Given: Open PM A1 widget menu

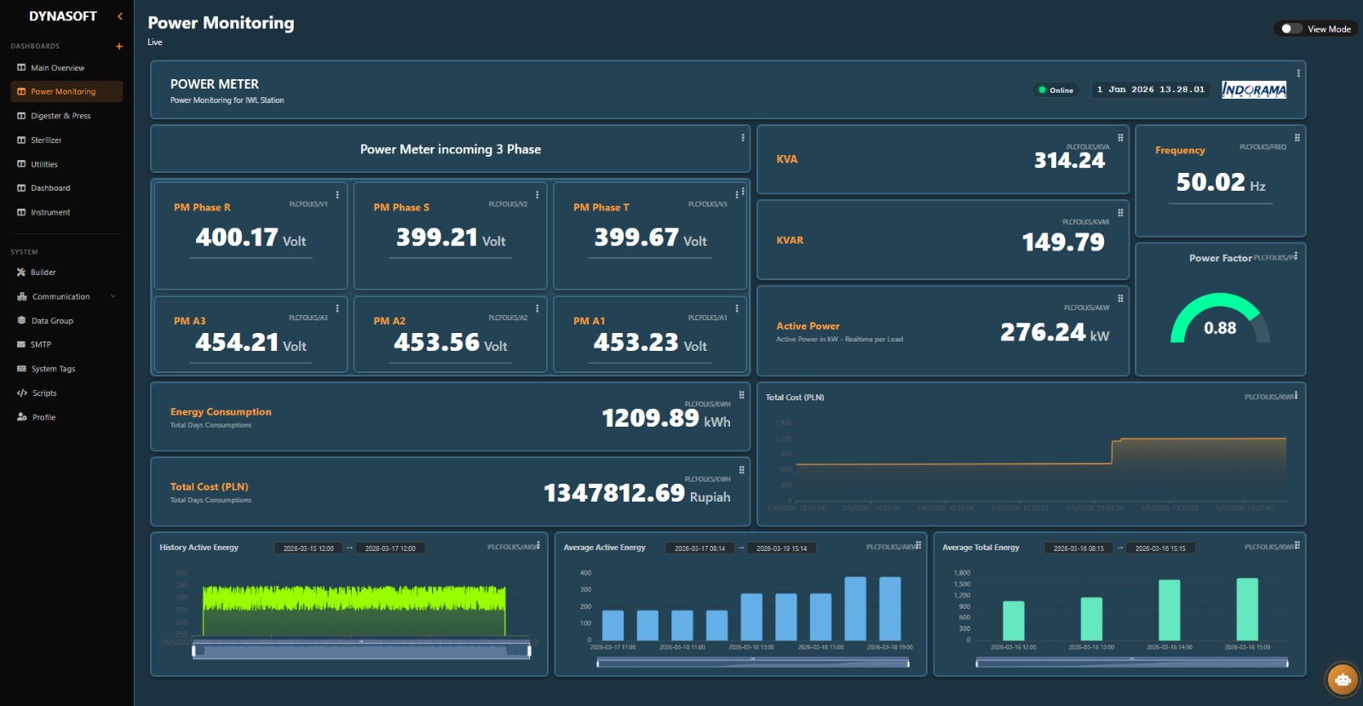Looking at the screenshot, I should (x=737, y=308).
